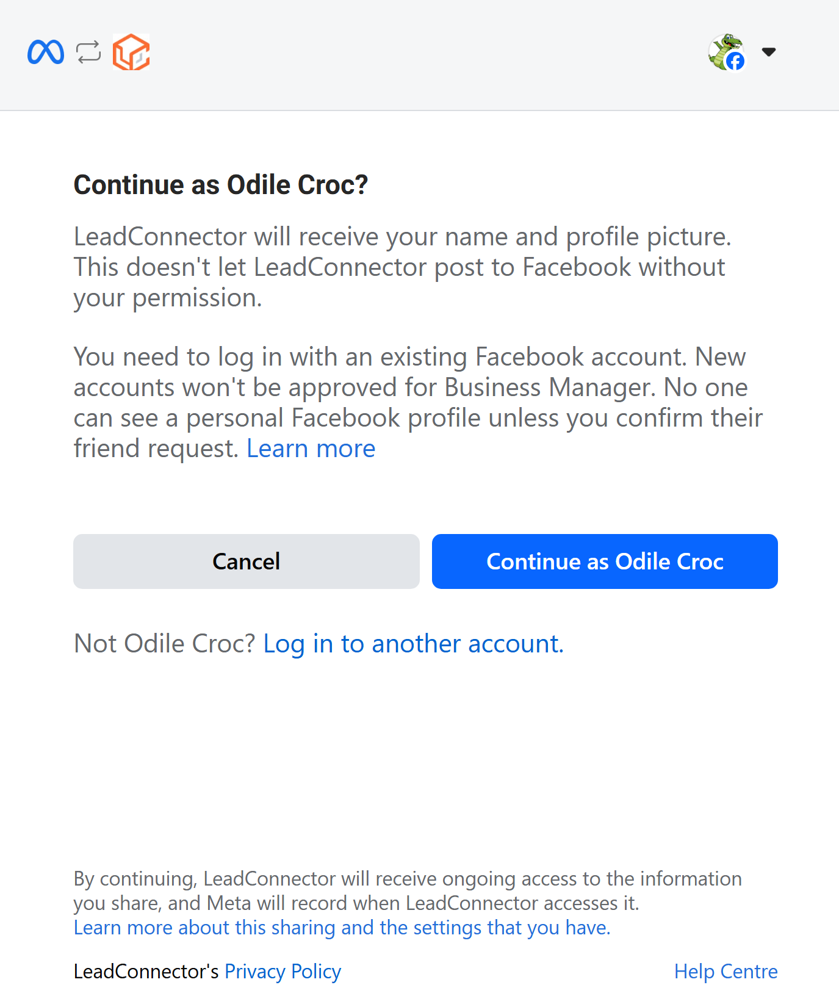Open the Learn more link after friend request
Image resolution: width=839 pixels, height=1007 pixels.
click(311, 449)
